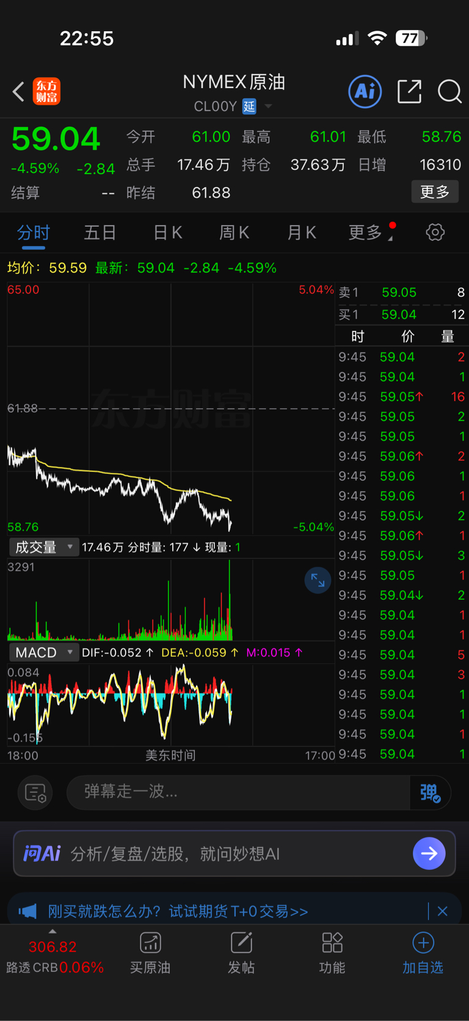Tap the DIF:-0.052 indicator value
The image size is (469, 1021).
[117, 652]
